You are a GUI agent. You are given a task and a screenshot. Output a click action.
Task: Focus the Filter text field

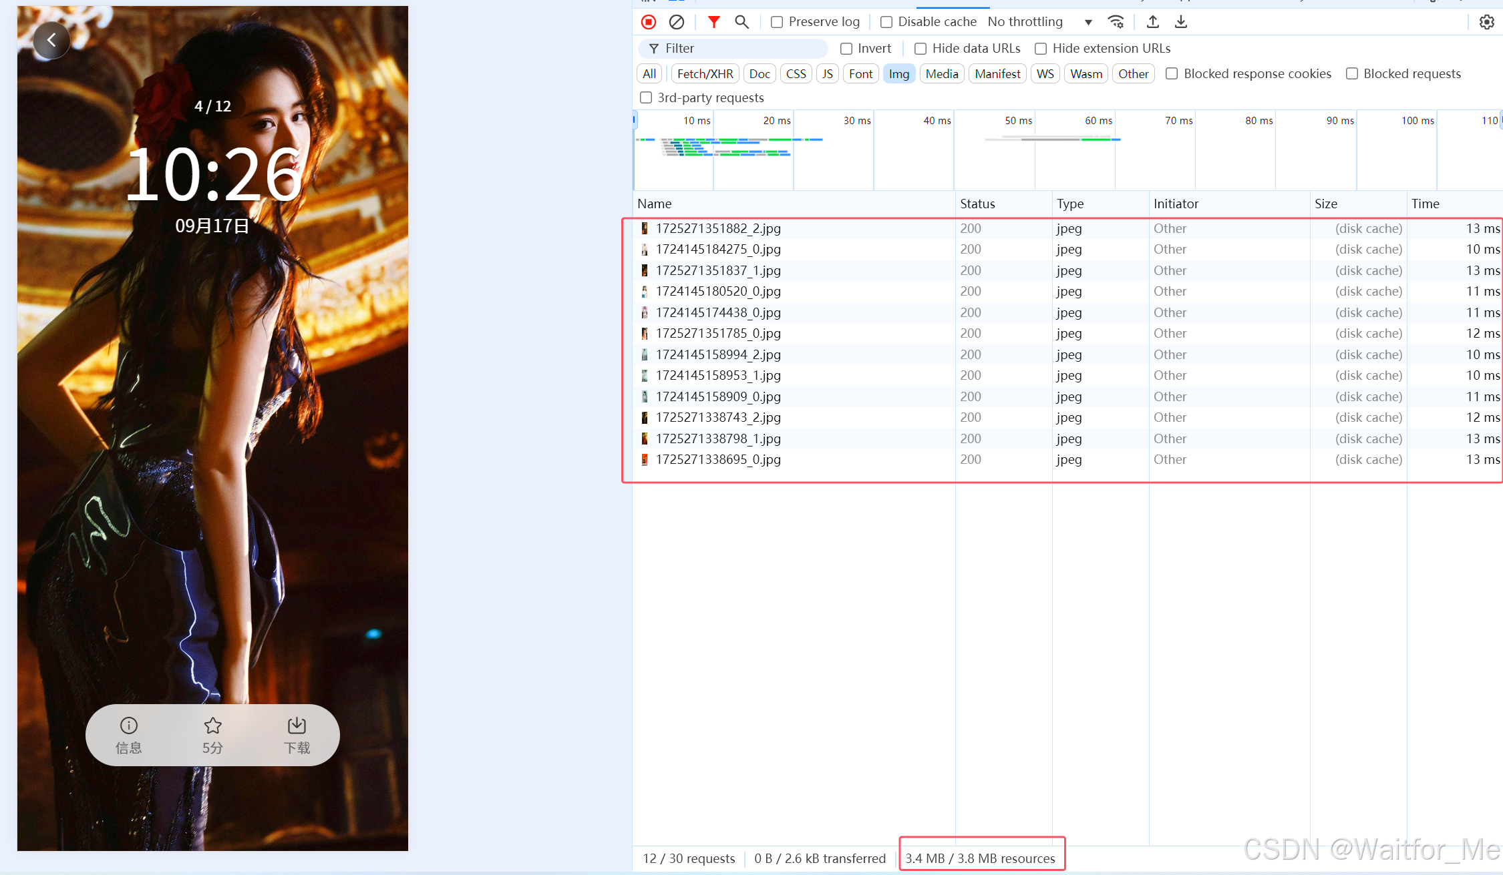[733, 49]
